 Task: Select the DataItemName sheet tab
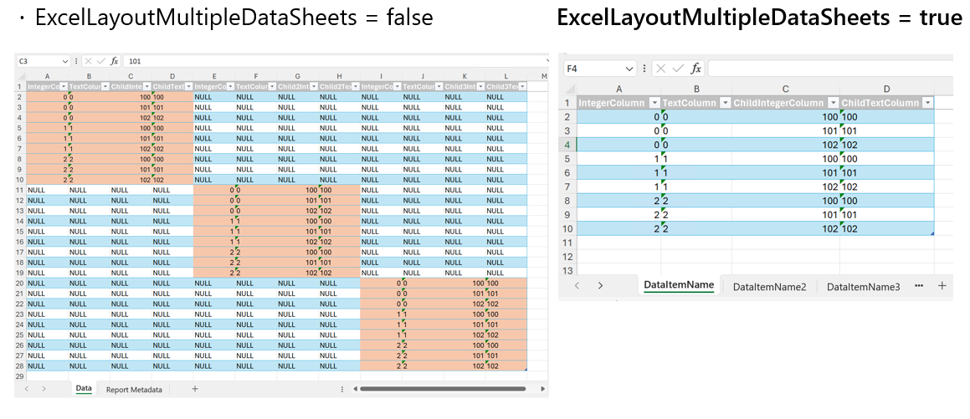[680, 285]
